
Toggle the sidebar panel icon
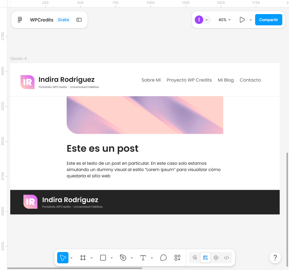pos(79,20)
